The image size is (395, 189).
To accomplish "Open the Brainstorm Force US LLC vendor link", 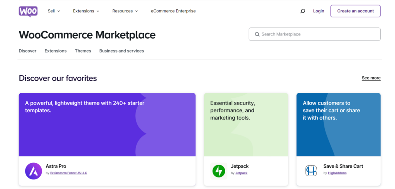I will [69, 173].
